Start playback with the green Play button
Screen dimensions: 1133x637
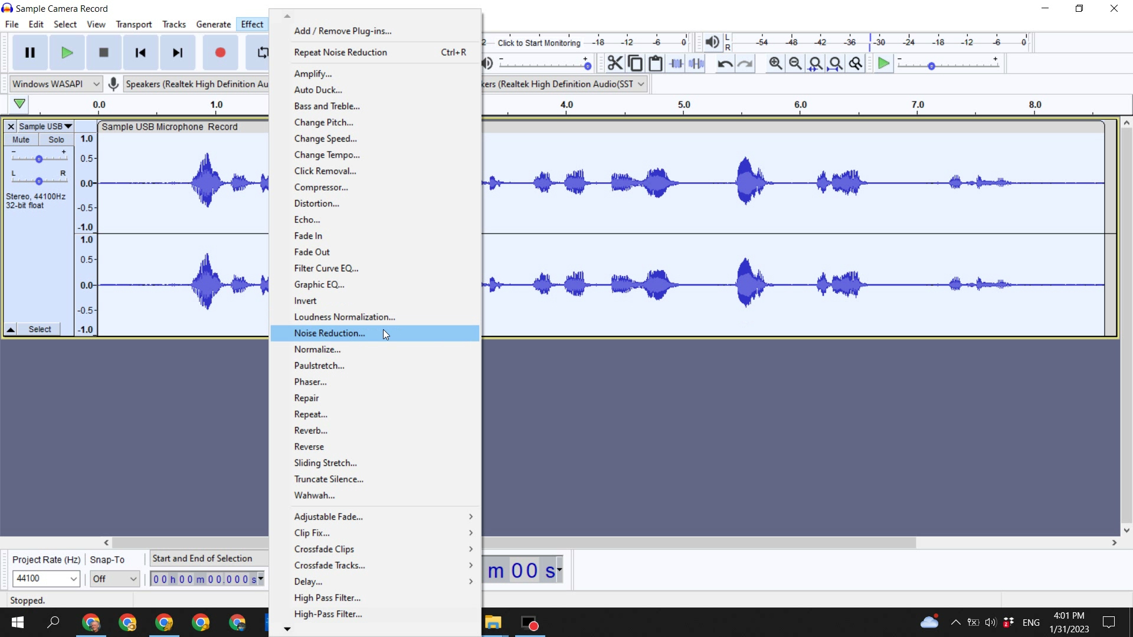point(67,52)
